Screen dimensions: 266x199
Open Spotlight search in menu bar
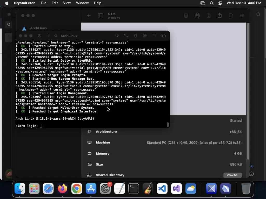[211, 3]
